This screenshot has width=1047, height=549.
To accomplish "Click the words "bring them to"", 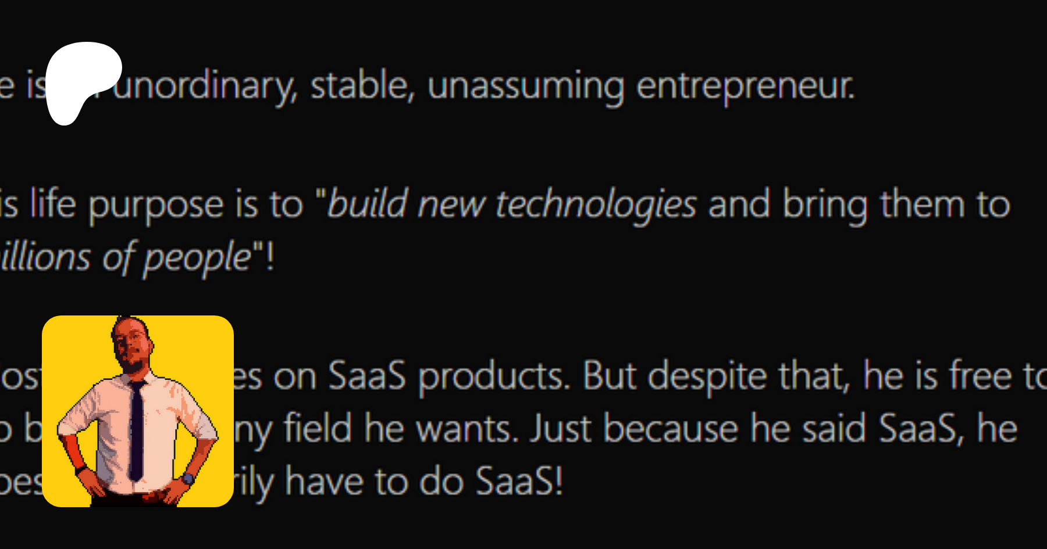I will click(x=896, y=204).
